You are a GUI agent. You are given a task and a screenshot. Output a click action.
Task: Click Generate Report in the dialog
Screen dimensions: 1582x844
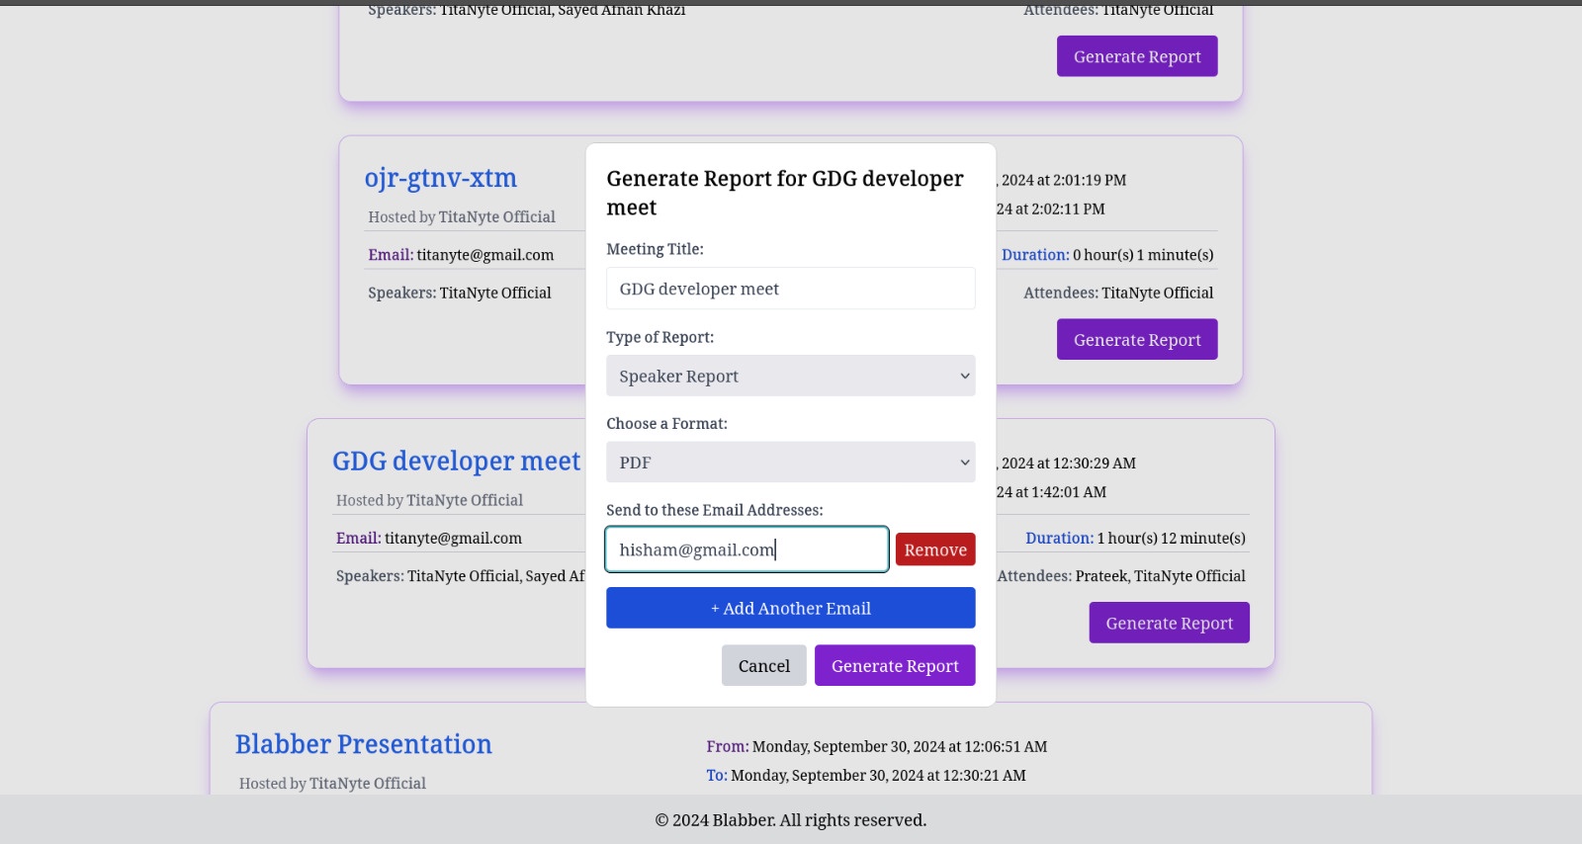895,665
